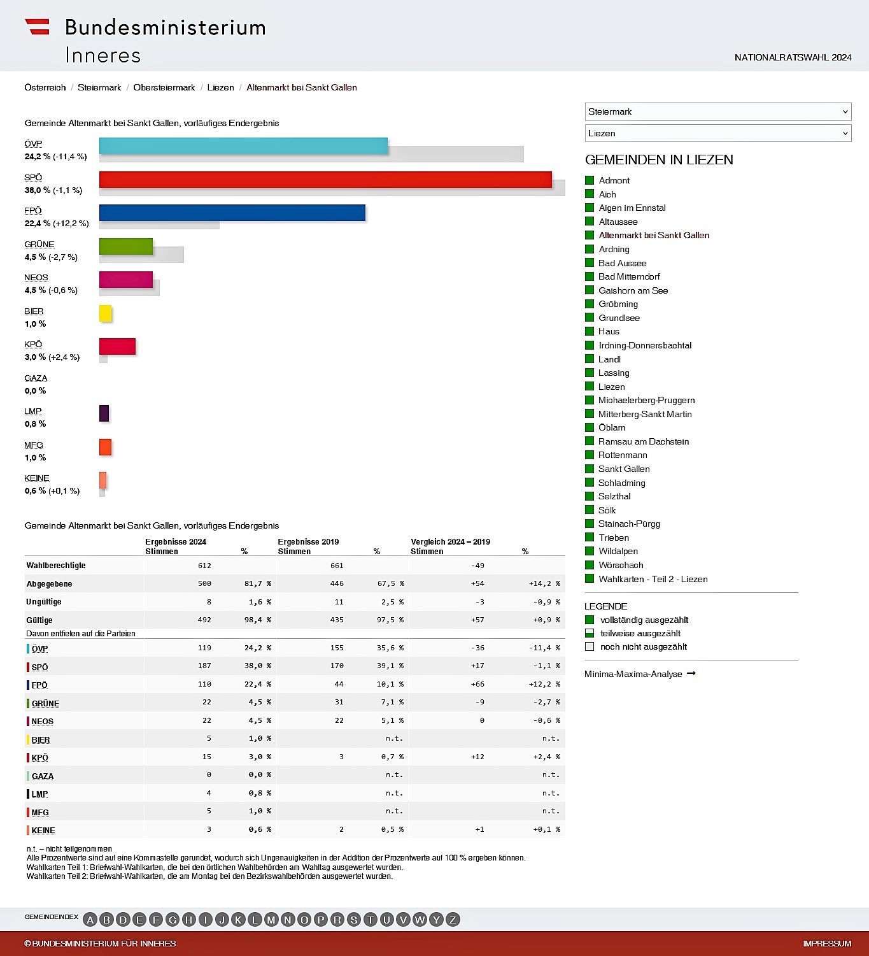Click green status square beside Admont
This screenshot has width=869, height=956.
point(590,180)
